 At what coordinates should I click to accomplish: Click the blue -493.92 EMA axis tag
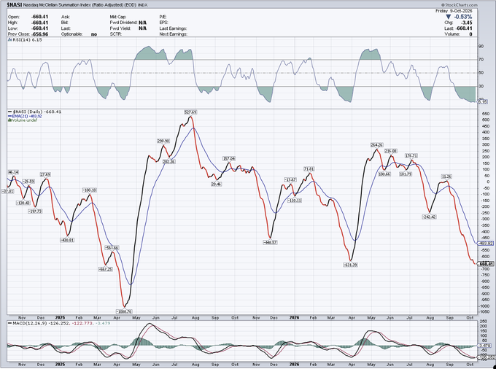click(x=485, y=243)
